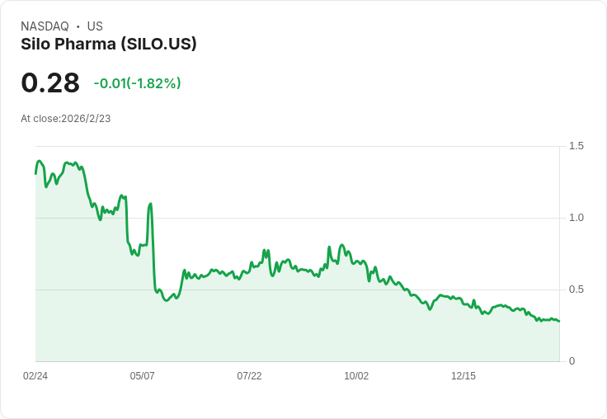Click the NASDAQ exchange label
The width and height of the screenshot is (607, 419).
45,26
